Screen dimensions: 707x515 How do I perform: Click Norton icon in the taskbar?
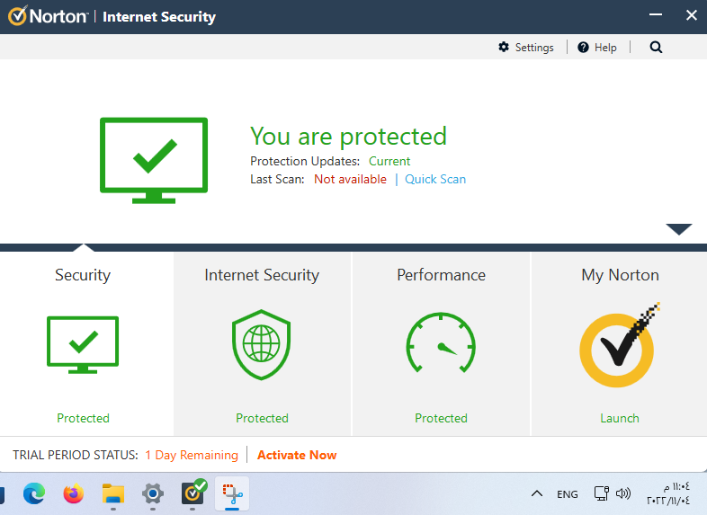[193, 493]
